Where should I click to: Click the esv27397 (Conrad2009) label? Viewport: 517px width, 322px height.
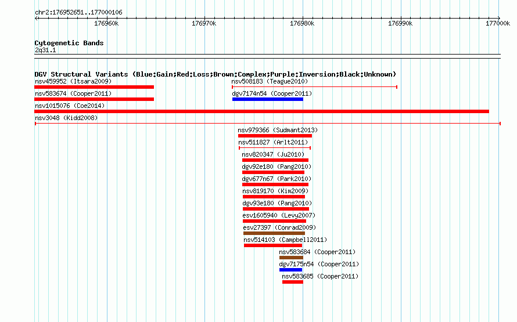279,227
